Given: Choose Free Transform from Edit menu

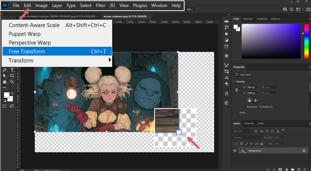Looking at the screenshot, I should (57, 51).
